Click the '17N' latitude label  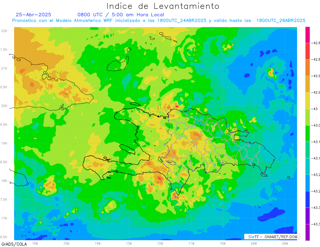4,218
